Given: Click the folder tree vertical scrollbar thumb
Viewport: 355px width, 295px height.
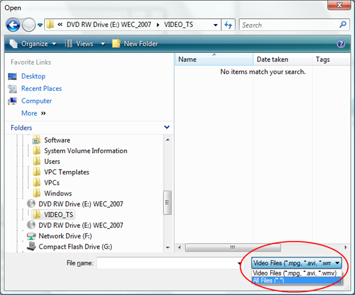Looking at the screenshot, I should click(167, 203).
